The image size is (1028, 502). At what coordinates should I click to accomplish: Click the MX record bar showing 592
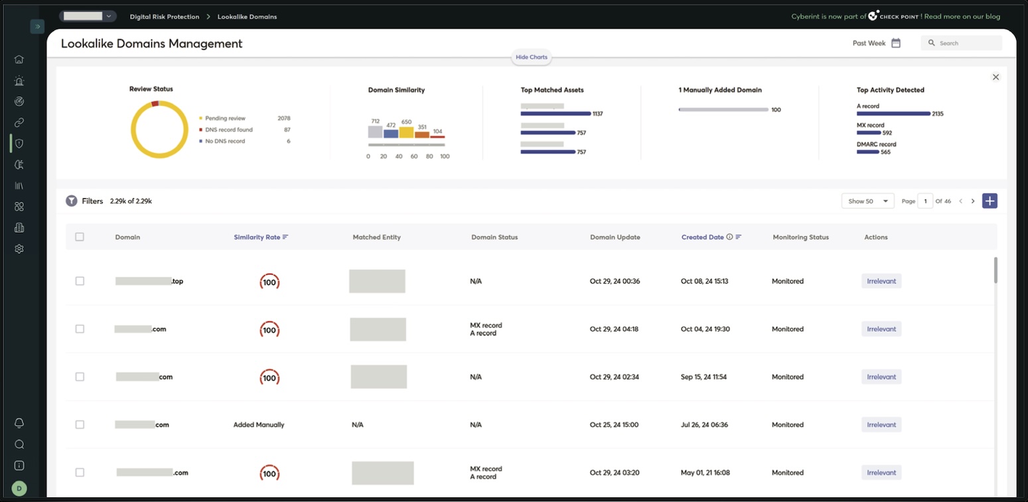point(868,133)
